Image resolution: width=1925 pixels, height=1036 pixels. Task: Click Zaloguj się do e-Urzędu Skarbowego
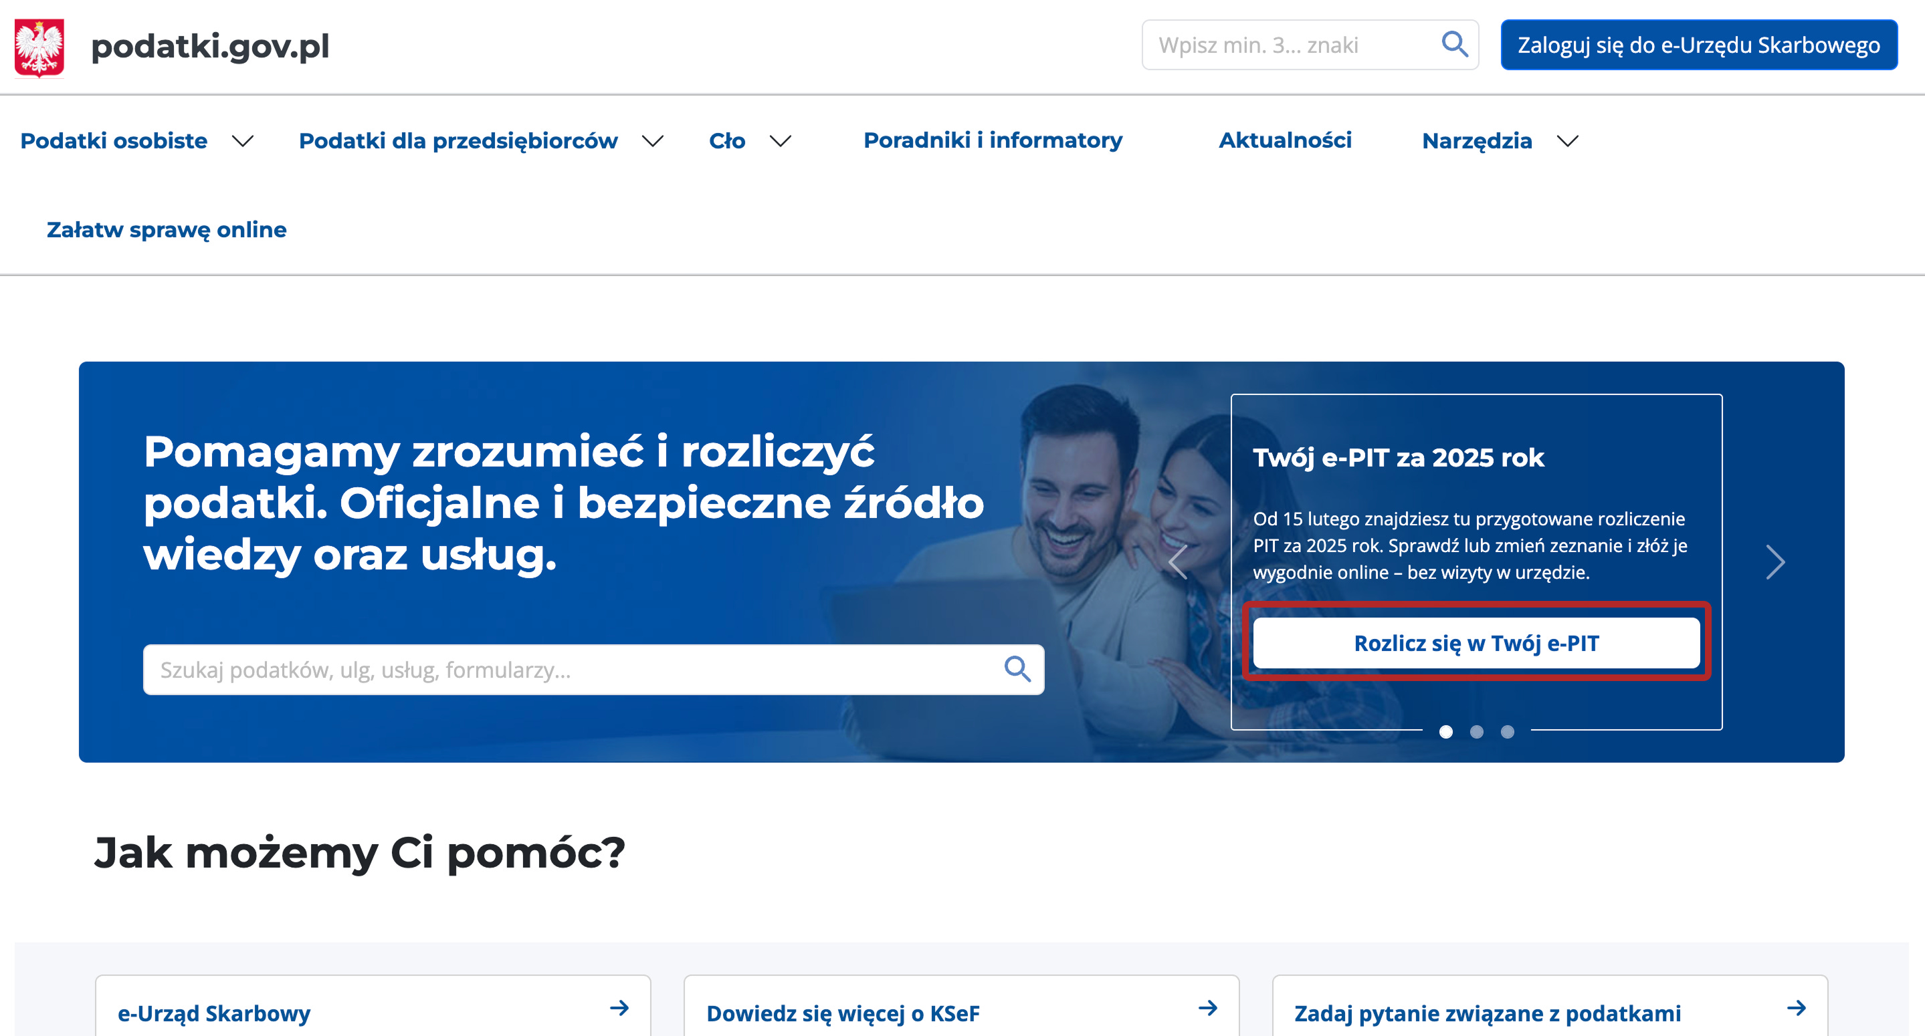coord(1698,45)
